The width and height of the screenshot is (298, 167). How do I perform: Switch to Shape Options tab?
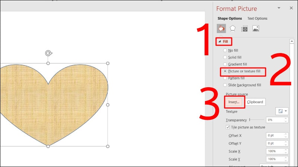[229, 18]
